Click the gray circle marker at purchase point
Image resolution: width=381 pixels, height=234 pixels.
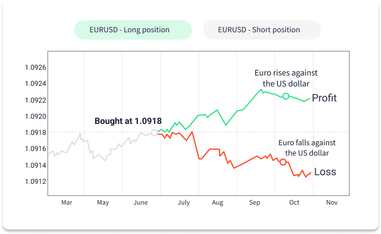(154, 133)
